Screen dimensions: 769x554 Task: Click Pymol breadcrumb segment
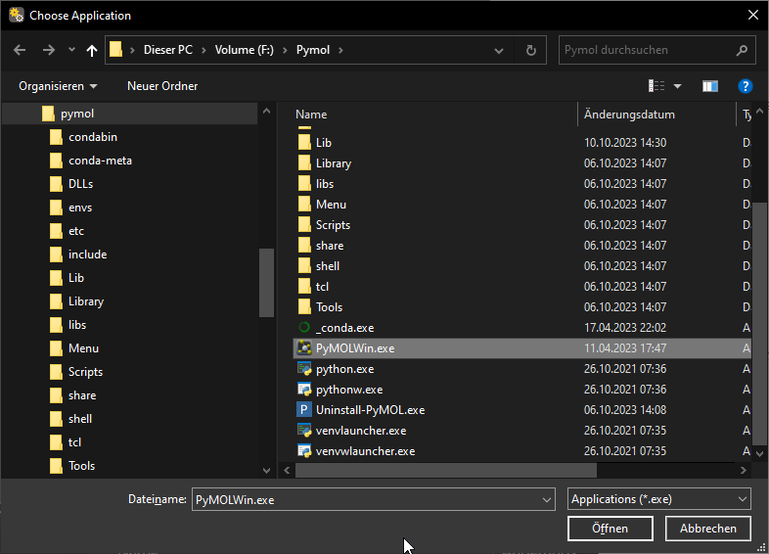pos(313,50)
